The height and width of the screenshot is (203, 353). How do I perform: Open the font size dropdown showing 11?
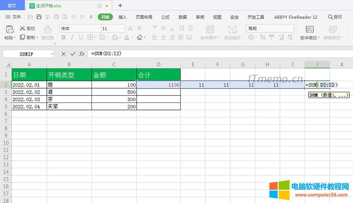click(x=123, y=28)
